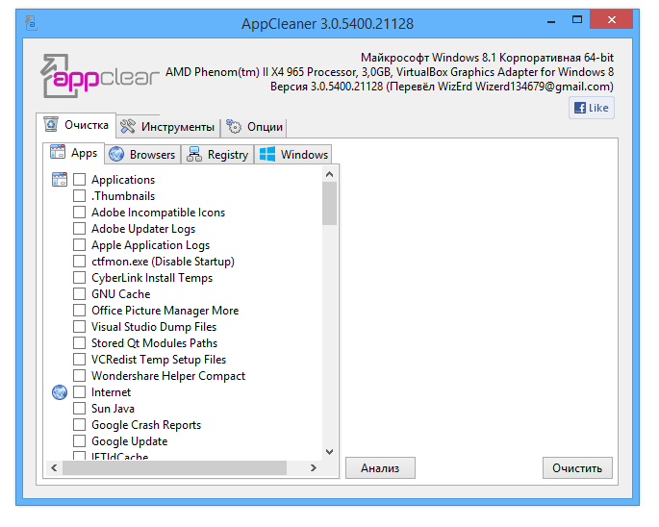The height and width of the screenshot is (527, 659).
Task: Enable Stored Qt Modules Paths checkbox
Action: point(80,343)
